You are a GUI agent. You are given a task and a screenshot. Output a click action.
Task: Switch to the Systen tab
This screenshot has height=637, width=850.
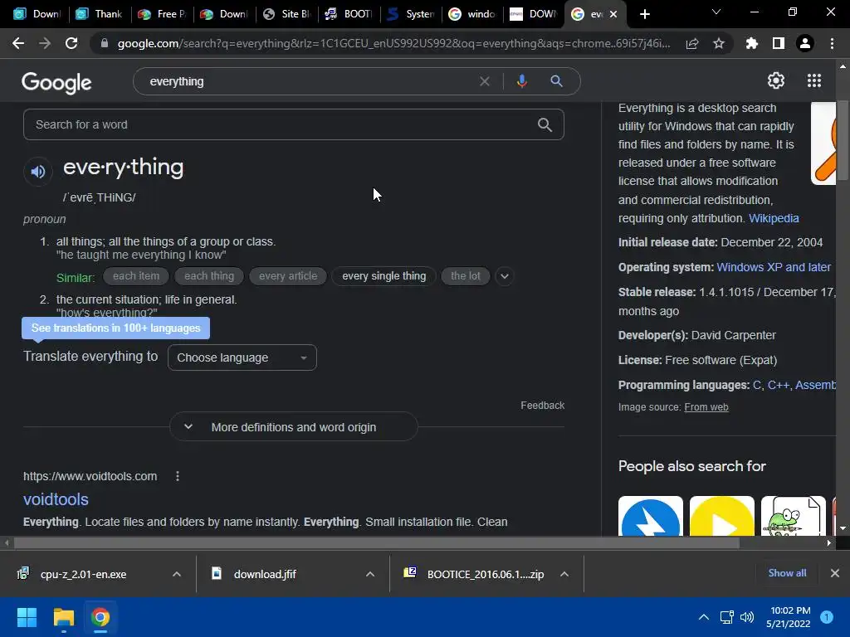pyautogui.click(x=410, y=14)
